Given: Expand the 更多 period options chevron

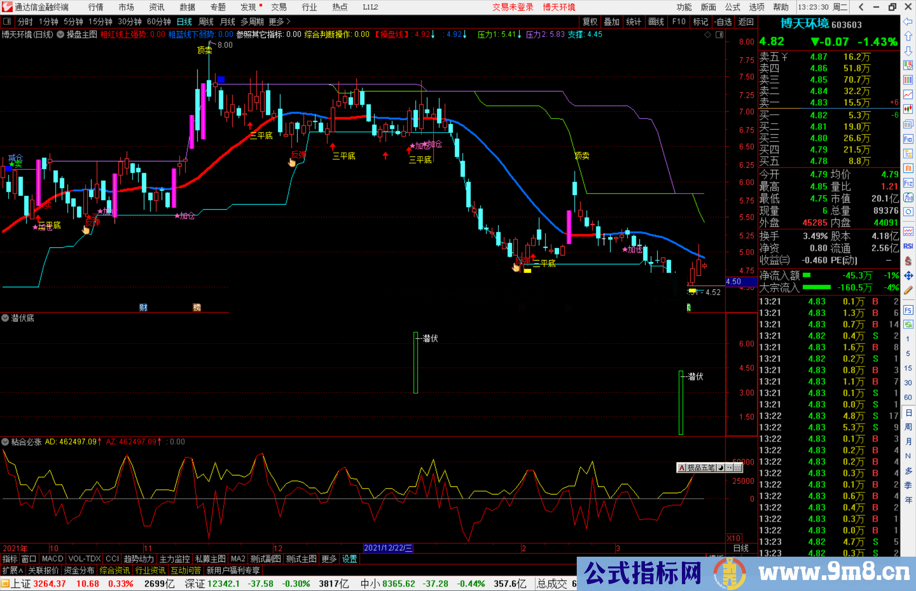Looking at the screenshot, I should (x=288, y=22).
